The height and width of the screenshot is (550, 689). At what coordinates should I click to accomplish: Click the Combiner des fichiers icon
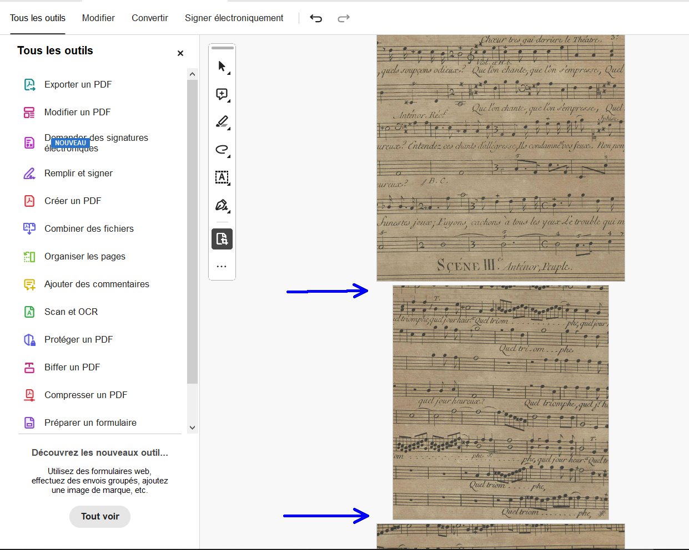pyautogui.click(x=29, y=228)
